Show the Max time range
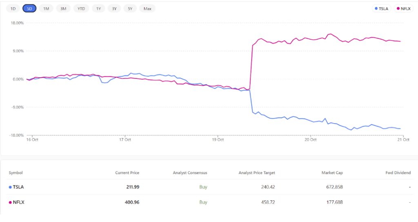This screenshot has height=222, width=418. [147, 9]
